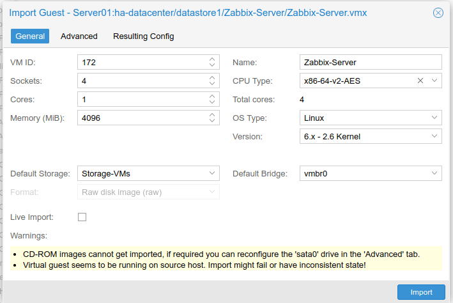
Task: Open the CPU Type dropdown
Action: click(x=434, y=81)
